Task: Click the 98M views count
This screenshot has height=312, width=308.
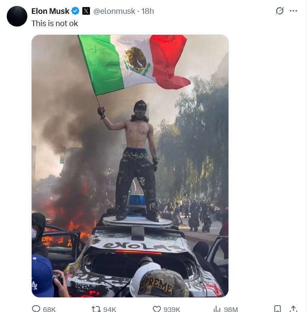Action: [231, 309]
